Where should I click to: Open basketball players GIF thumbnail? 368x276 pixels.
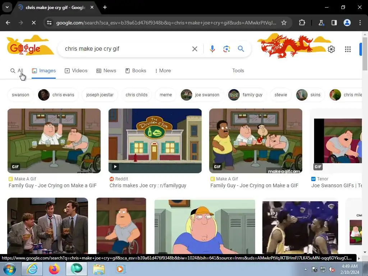[x=300, y=227]
